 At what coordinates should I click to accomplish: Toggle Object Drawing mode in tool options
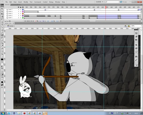point(2,72)
